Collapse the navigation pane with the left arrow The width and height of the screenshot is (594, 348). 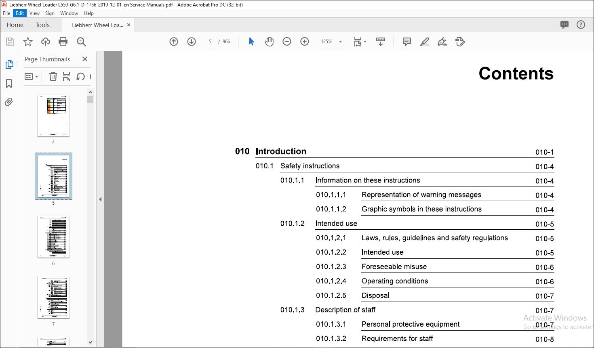coord(100,199)
